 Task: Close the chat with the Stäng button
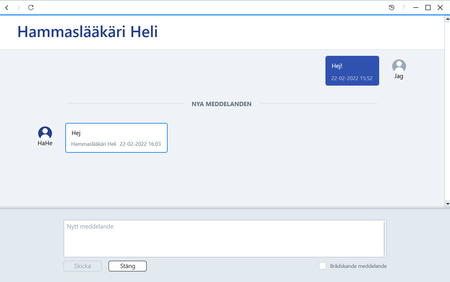point(127,266)
